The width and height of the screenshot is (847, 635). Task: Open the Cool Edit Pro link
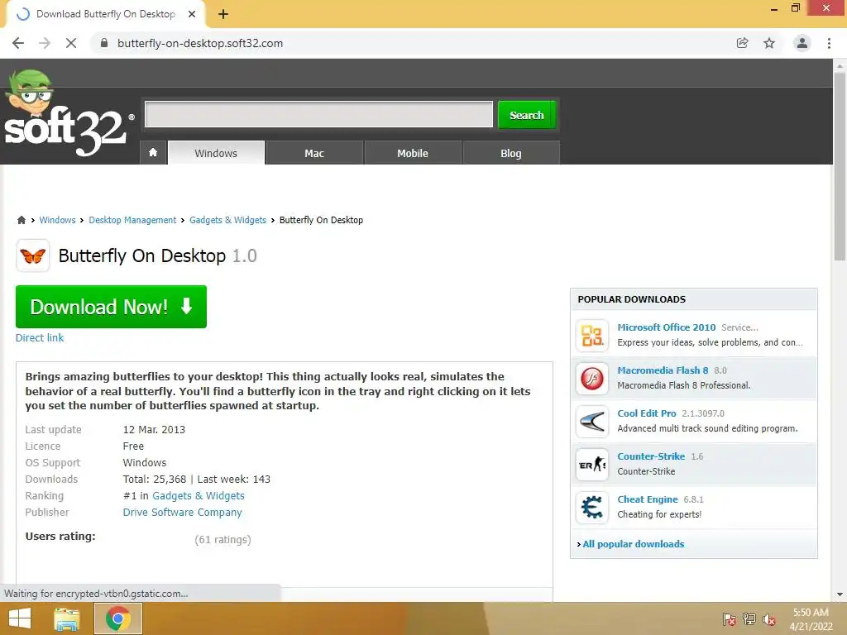tap(647, 413)
